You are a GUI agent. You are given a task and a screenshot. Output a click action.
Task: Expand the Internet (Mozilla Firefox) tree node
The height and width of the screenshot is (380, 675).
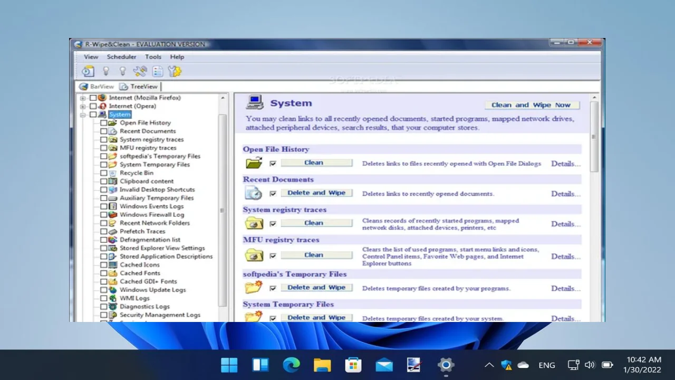(x=83, y=98)
